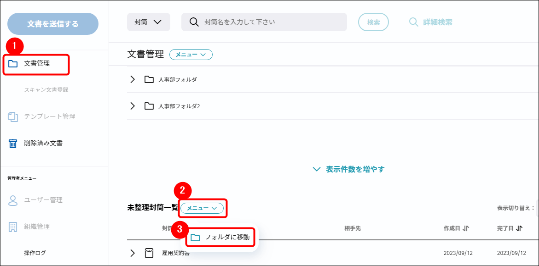Sort by 完了日 column arrows
Screen dimensions: 539x266
coord(519,228)
